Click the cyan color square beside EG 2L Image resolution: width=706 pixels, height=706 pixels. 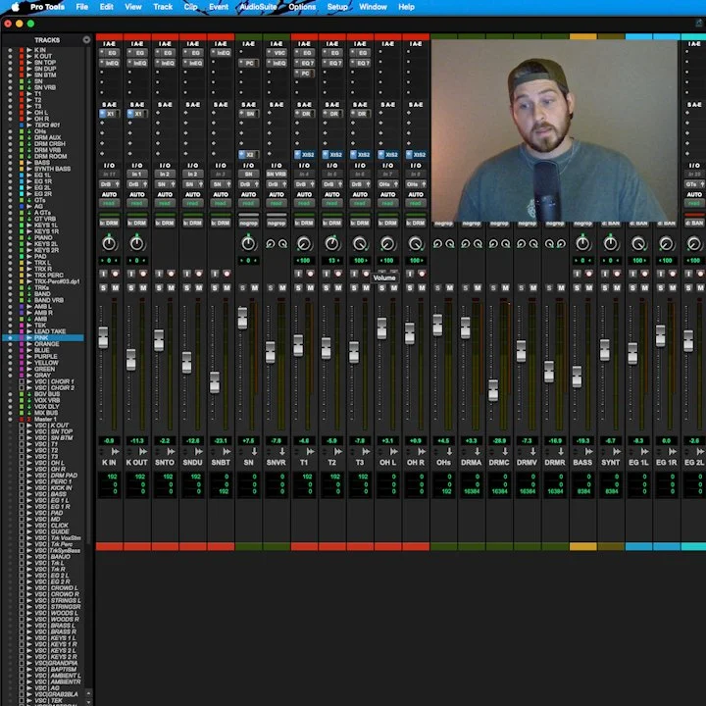[x=22, y=187]
